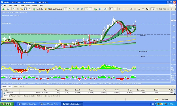Toggle chart shift icon
The height and width of the screenshot is (106, 177).
pos(91,9)
